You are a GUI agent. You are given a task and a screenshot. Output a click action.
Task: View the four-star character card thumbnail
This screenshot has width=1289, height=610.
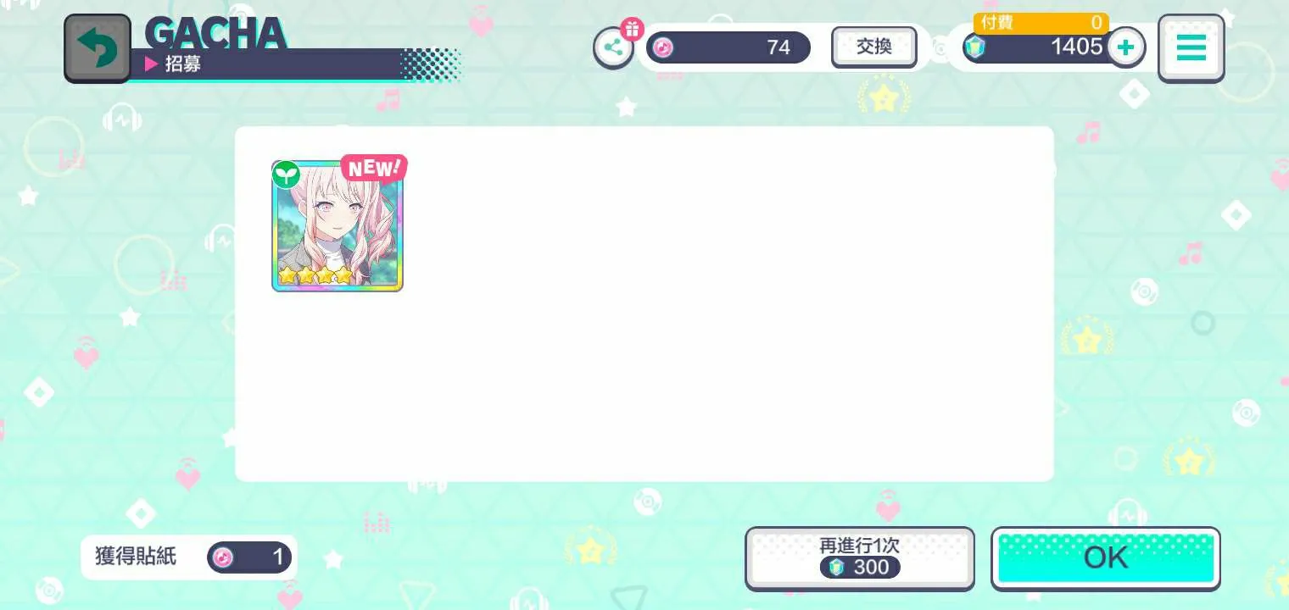pos(338,225)
